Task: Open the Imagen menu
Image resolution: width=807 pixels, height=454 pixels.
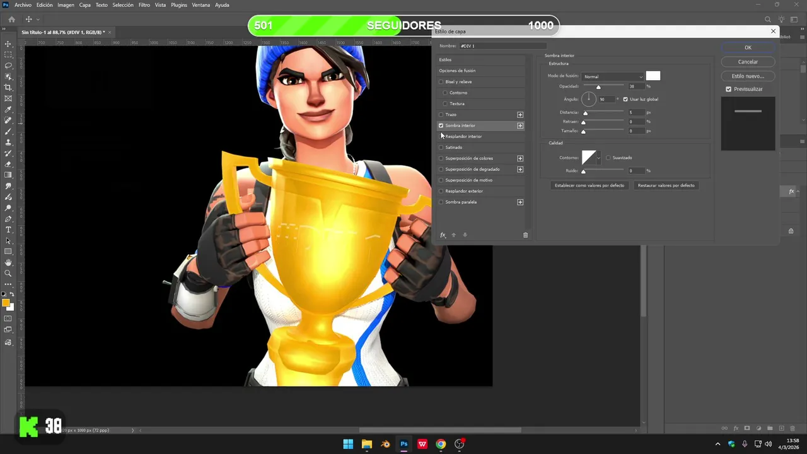Action: [x=66, y=5]
